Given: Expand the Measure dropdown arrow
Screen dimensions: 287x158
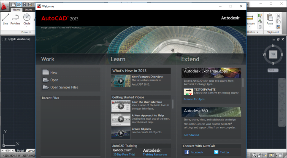Looking at the screenshot, I should tap(249, 26).
